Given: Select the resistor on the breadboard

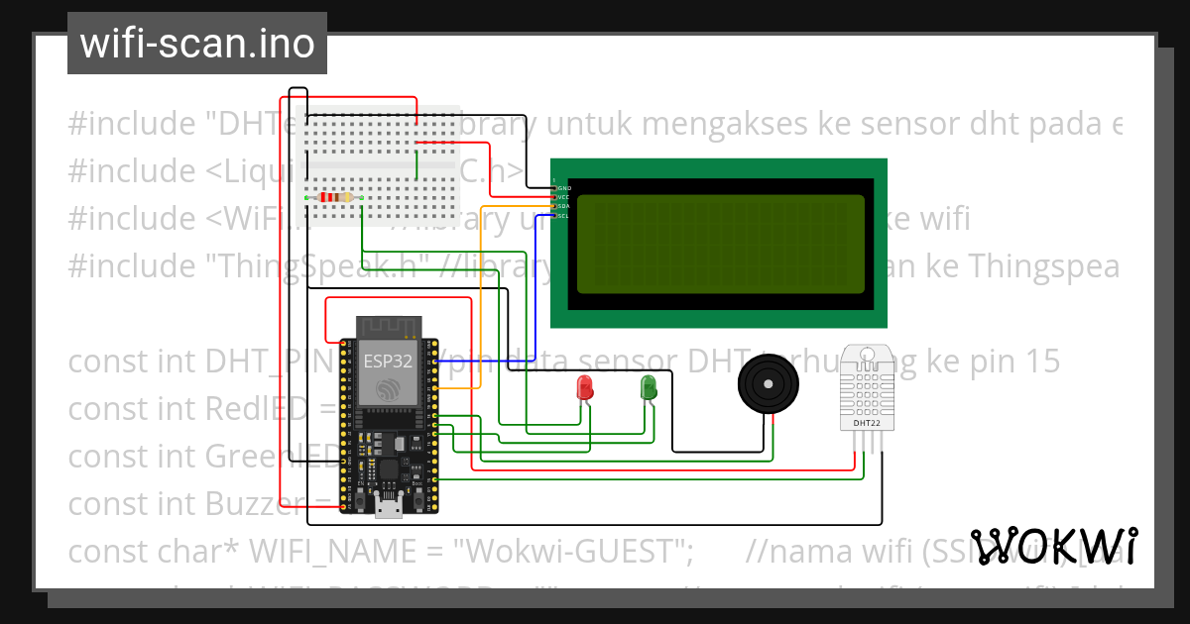Looking at the screenshot, I should (337, 197).
